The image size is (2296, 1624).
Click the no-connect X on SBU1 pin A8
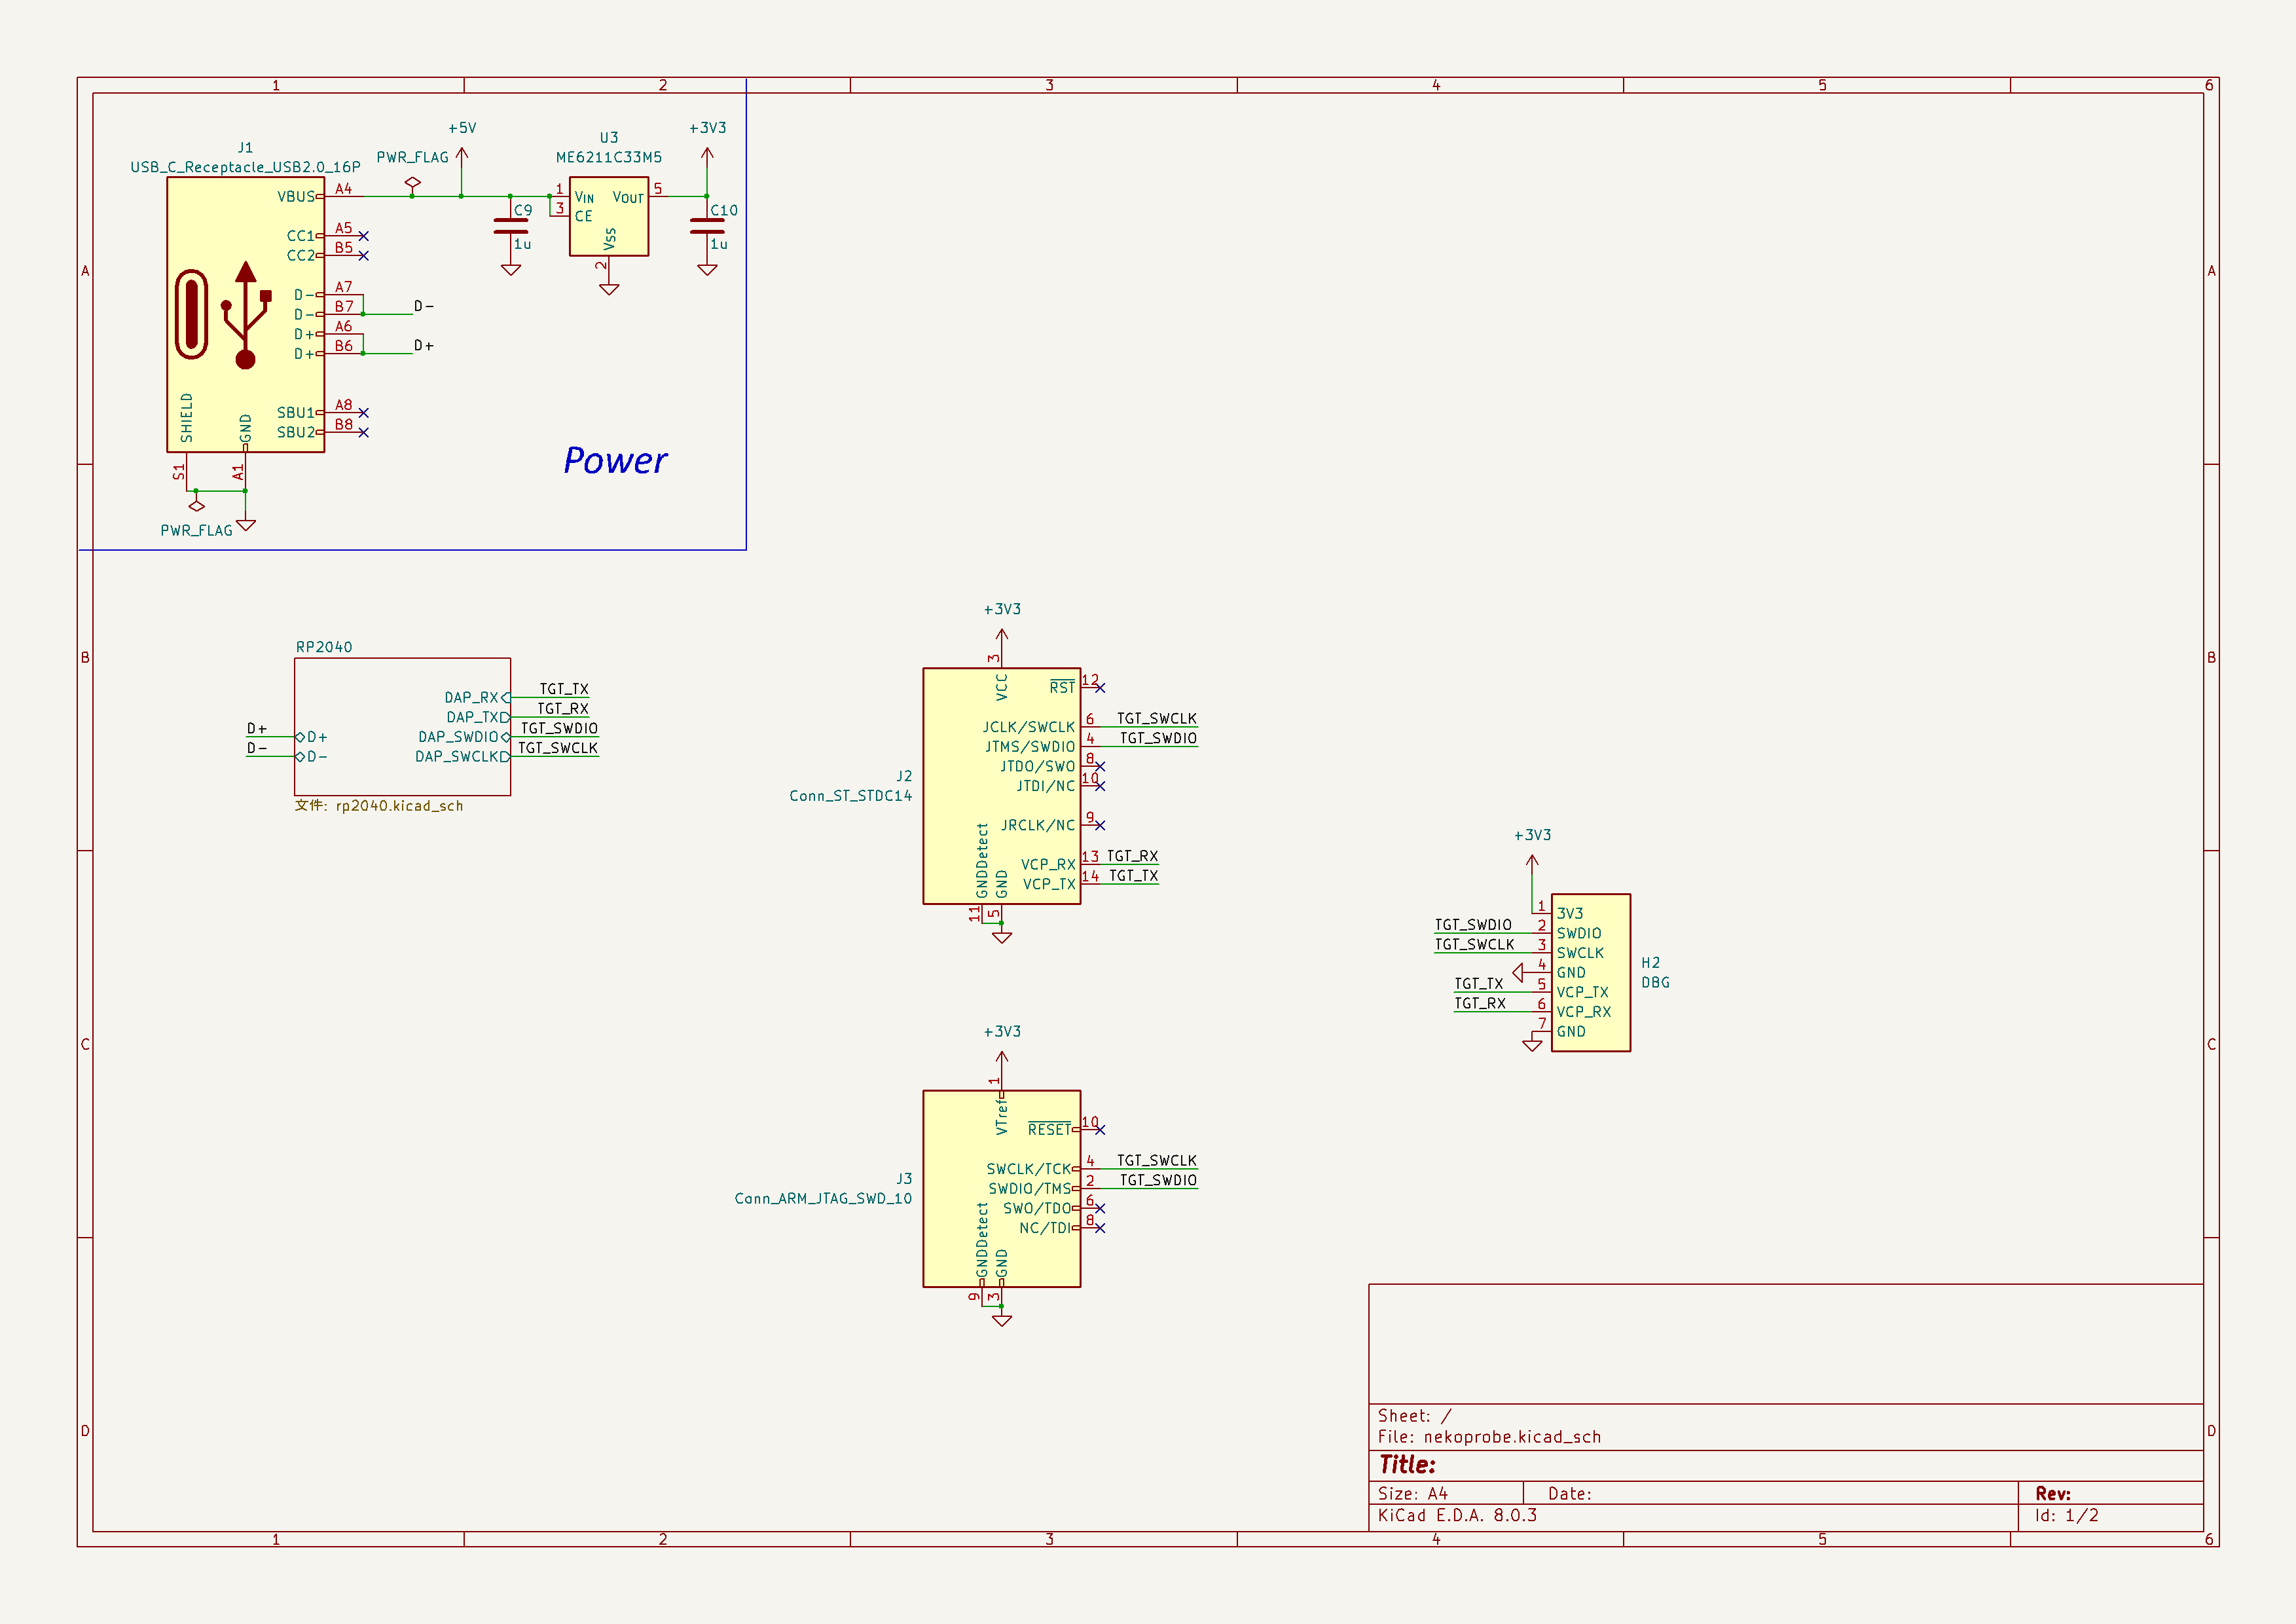(363, 413)
